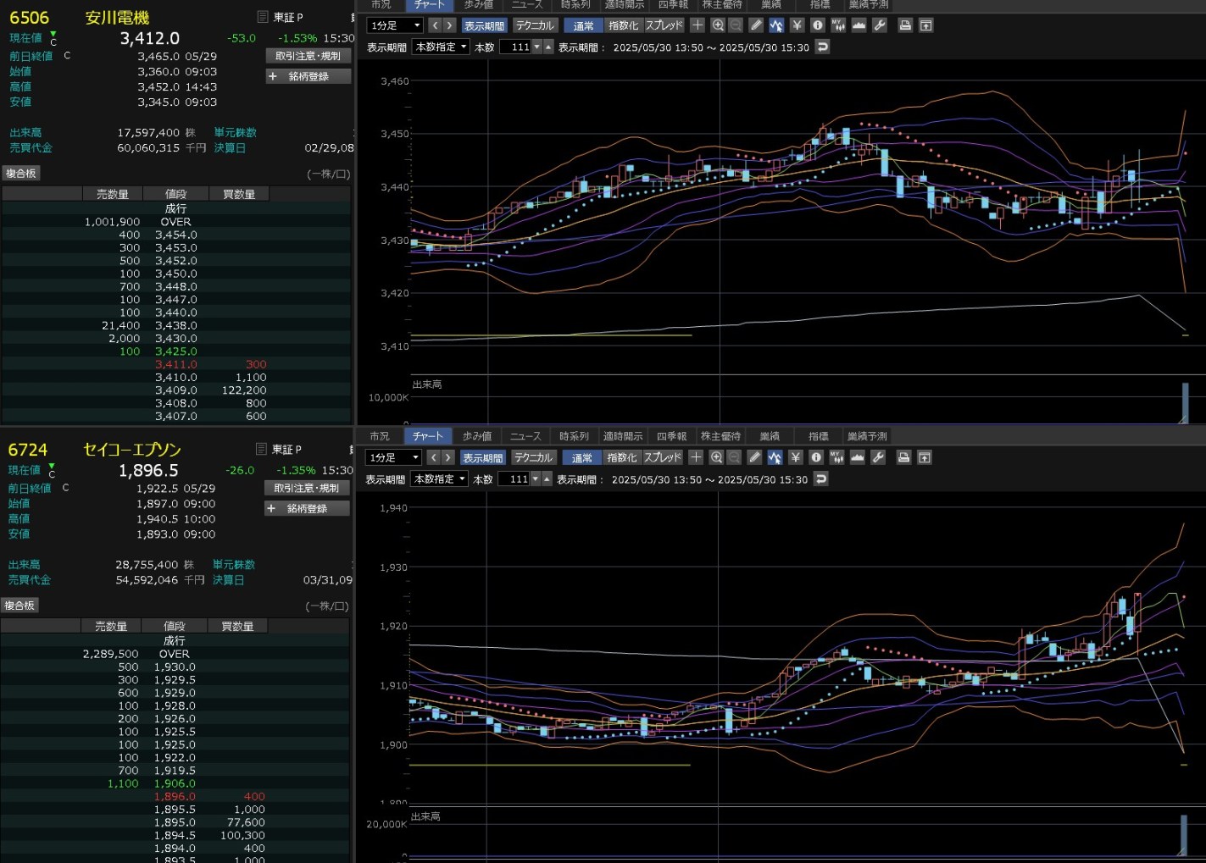Click bar count field 111 in セイコーエプソン chart
The width and height of the screenshot is (1206, 863).
[x=514, y=479]
